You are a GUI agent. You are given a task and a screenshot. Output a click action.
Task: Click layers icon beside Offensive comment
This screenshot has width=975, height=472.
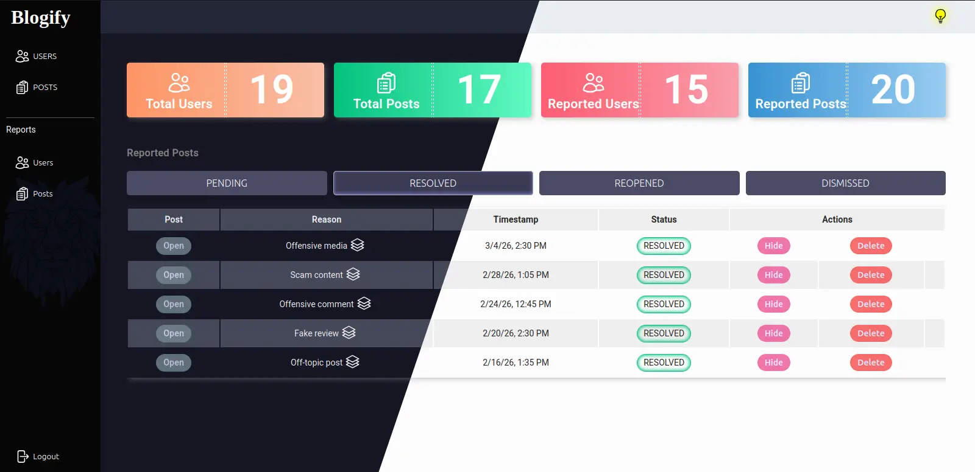pos(364,304)
